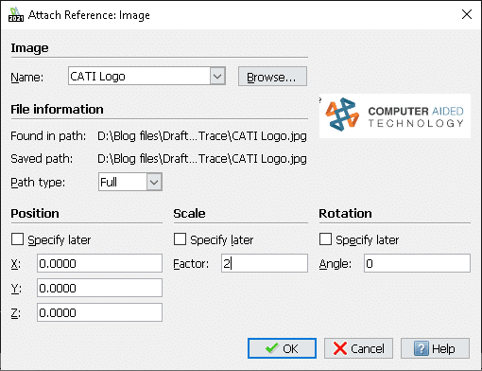Open the Name dropdown arrow
This screenshot has width=482, height=371.
[x=217, y=76]
